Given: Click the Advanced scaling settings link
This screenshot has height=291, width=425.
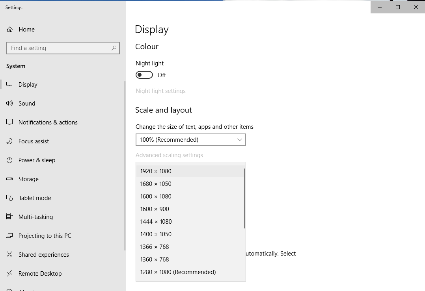Looking at the screenshot, I should click(x=169, y=155).
